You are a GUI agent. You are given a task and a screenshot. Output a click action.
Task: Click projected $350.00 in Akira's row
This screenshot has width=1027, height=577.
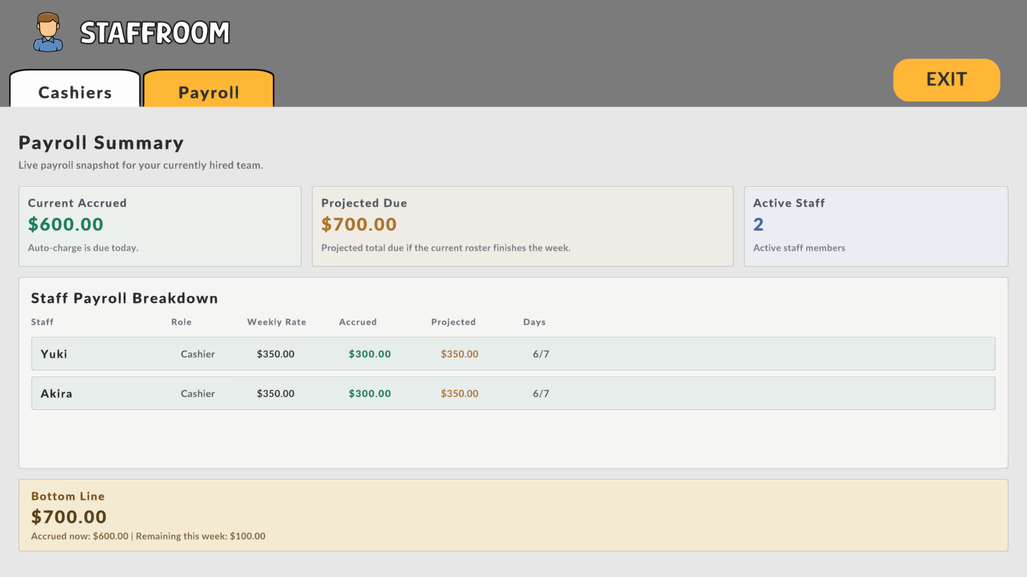(459, 394)
